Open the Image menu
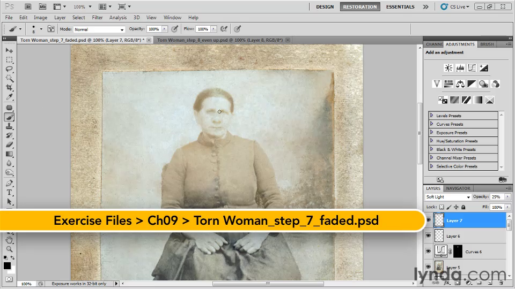This screenshot has height=289, width=515. click(x=40, y=17)
